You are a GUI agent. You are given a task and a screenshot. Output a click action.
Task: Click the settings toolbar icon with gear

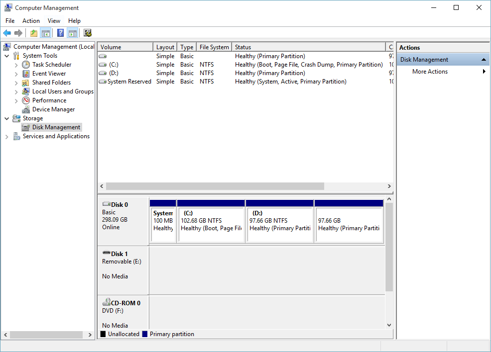pos(87,33)
